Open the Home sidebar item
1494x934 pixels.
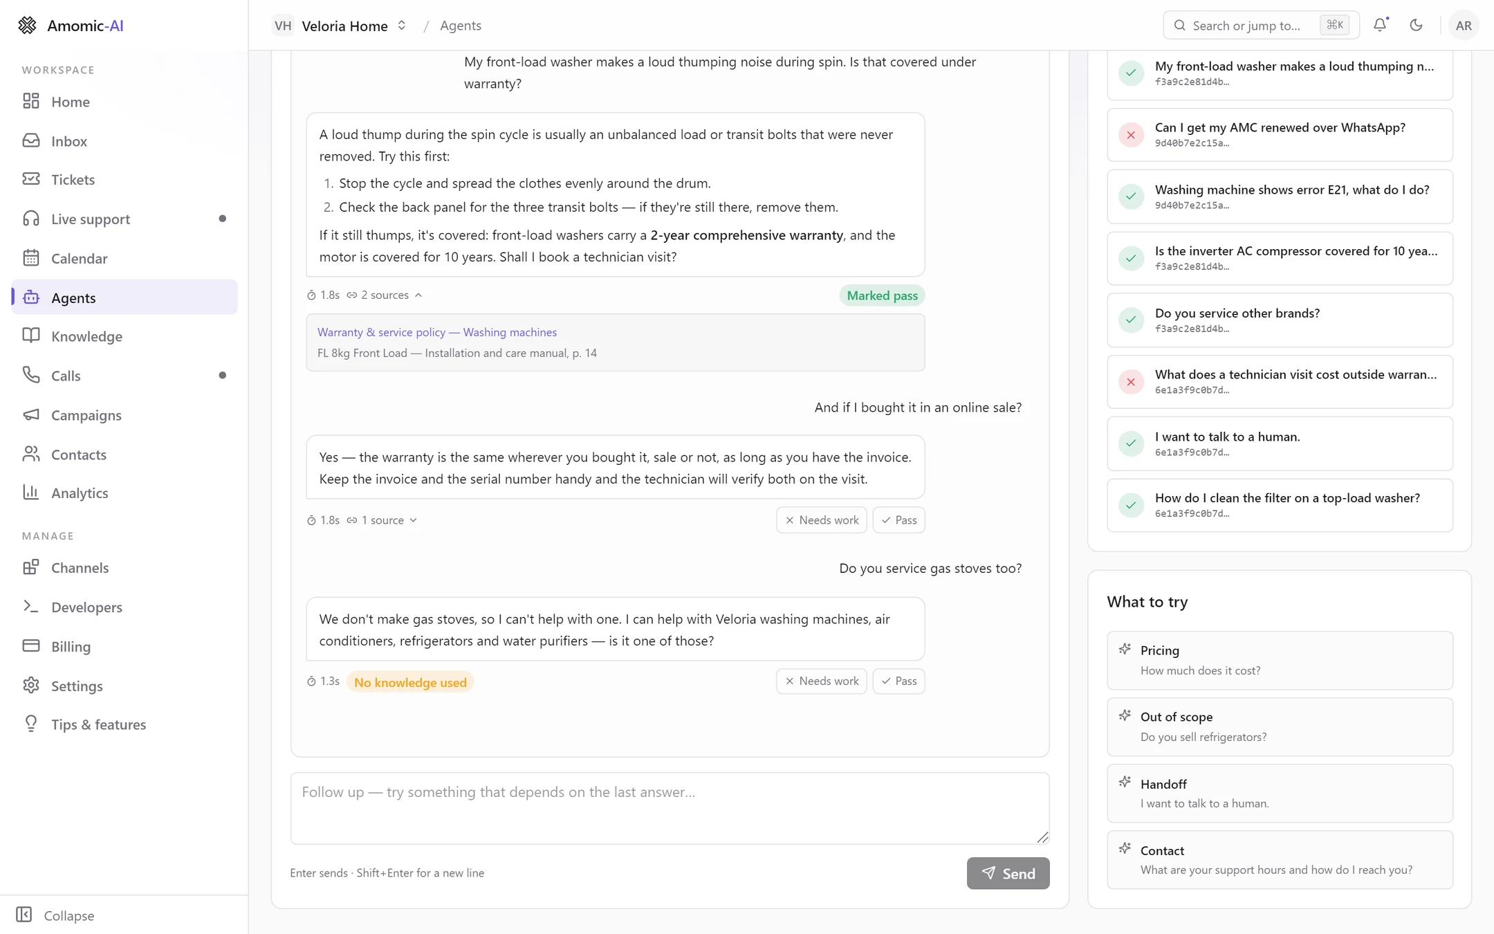pos(124,102)
